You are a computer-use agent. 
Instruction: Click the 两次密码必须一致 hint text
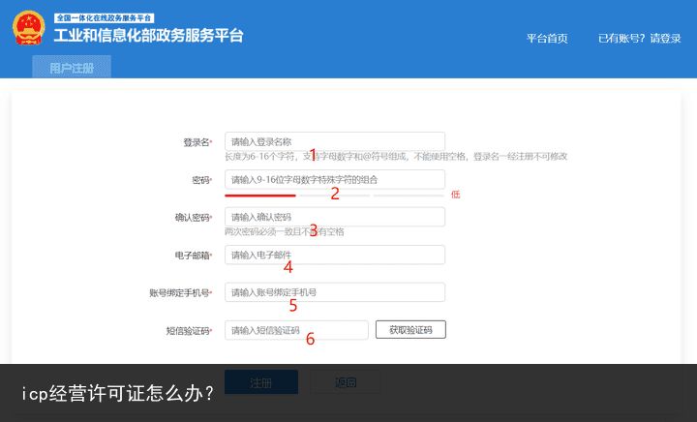(x=284, y=231)
